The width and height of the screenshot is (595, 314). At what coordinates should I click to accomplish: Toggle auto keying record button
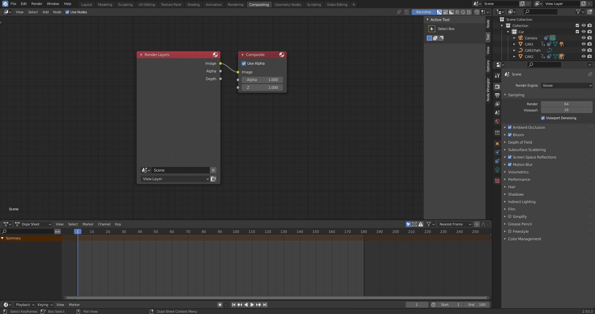(220, 305)
